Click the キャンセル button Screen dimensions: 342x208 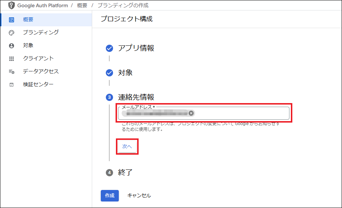point(139,195)
